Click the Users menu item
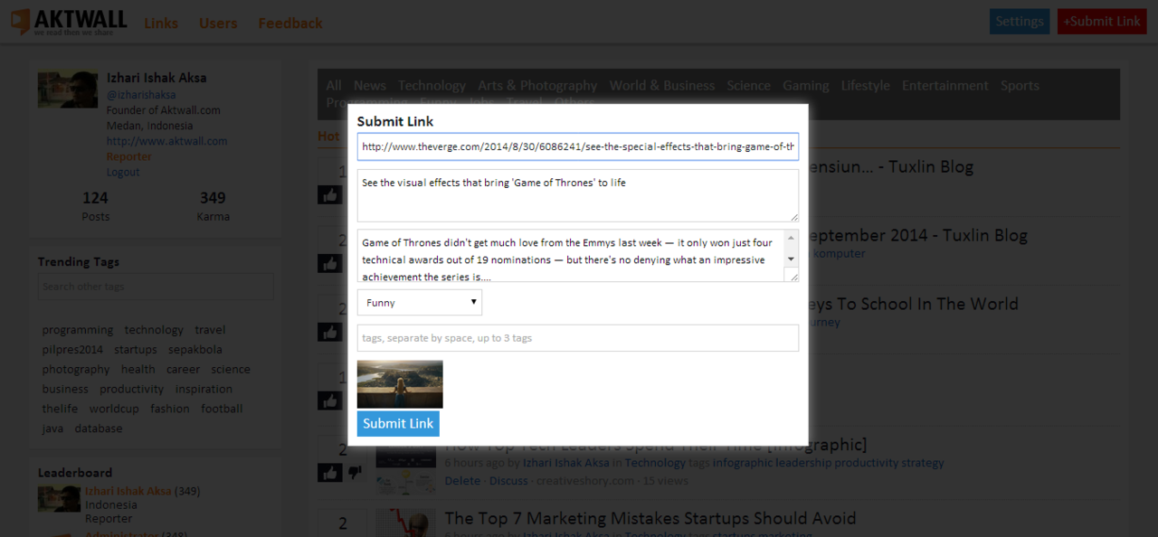The height and width of the screenshot is (537, 1158). tap(218, 24)
